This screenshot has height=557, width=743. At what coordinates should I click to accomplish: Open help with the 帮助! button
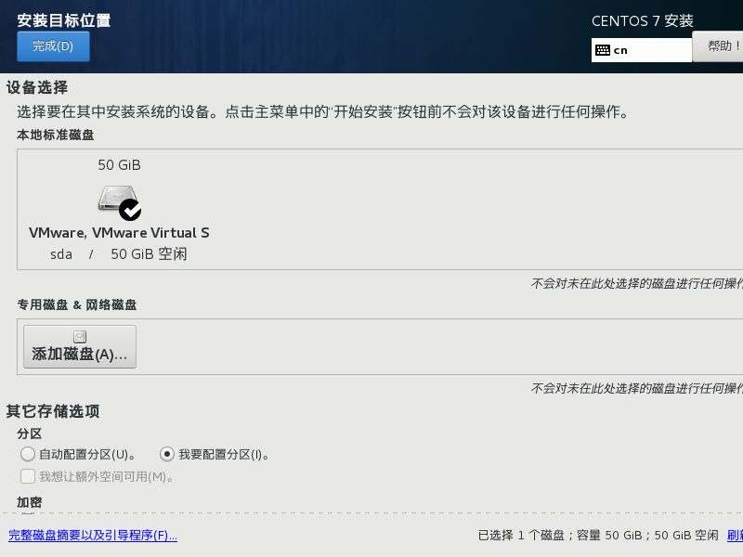point(720,45)
